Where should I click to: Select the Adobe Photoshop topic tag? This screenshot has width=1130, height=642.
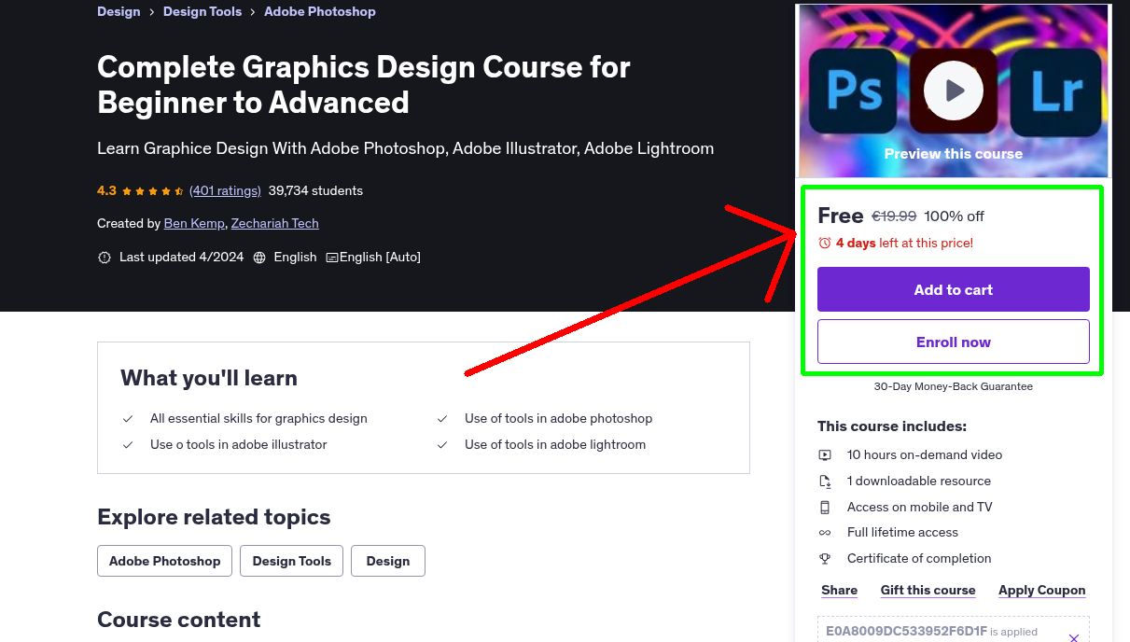click(x=164, y=561)
